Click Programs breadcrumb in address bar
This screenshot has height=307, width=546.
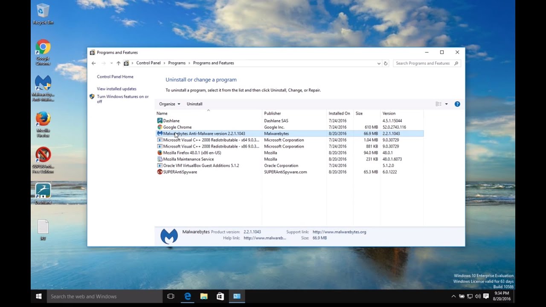177,63
